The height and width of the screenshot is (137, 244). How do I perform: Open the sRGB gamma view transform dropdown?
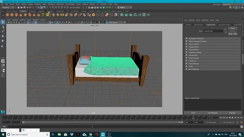tap(117, 22)
